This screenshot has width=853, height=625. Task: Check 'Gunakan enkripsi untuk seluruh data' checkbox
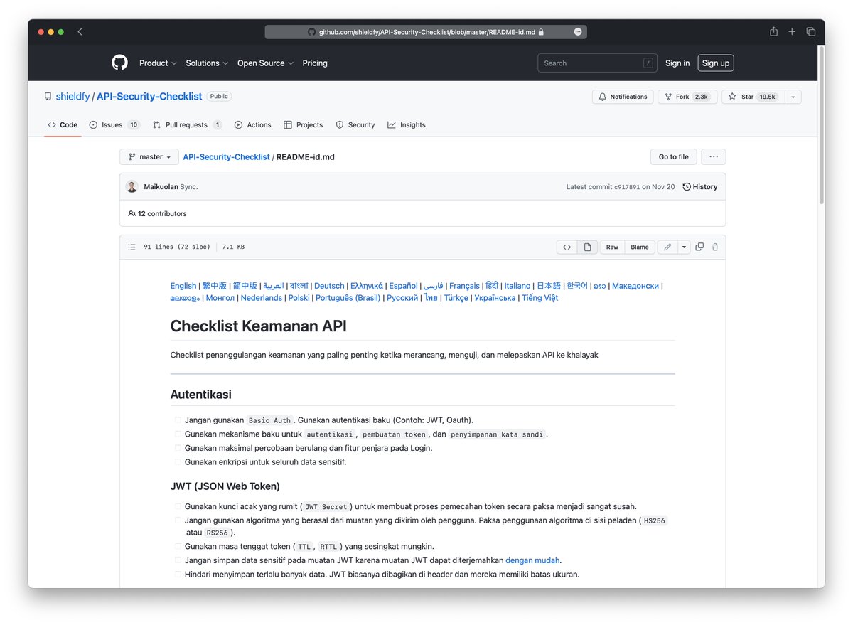point(178,462)
